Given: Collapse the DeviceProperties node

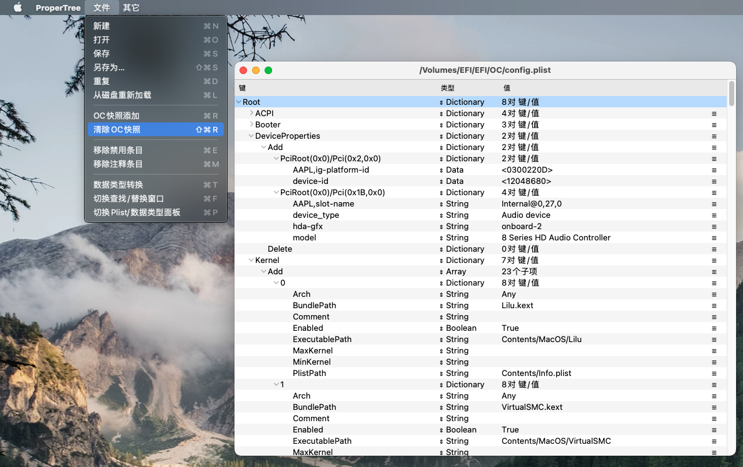Looking at the screenshot, I should click(251, 136).
